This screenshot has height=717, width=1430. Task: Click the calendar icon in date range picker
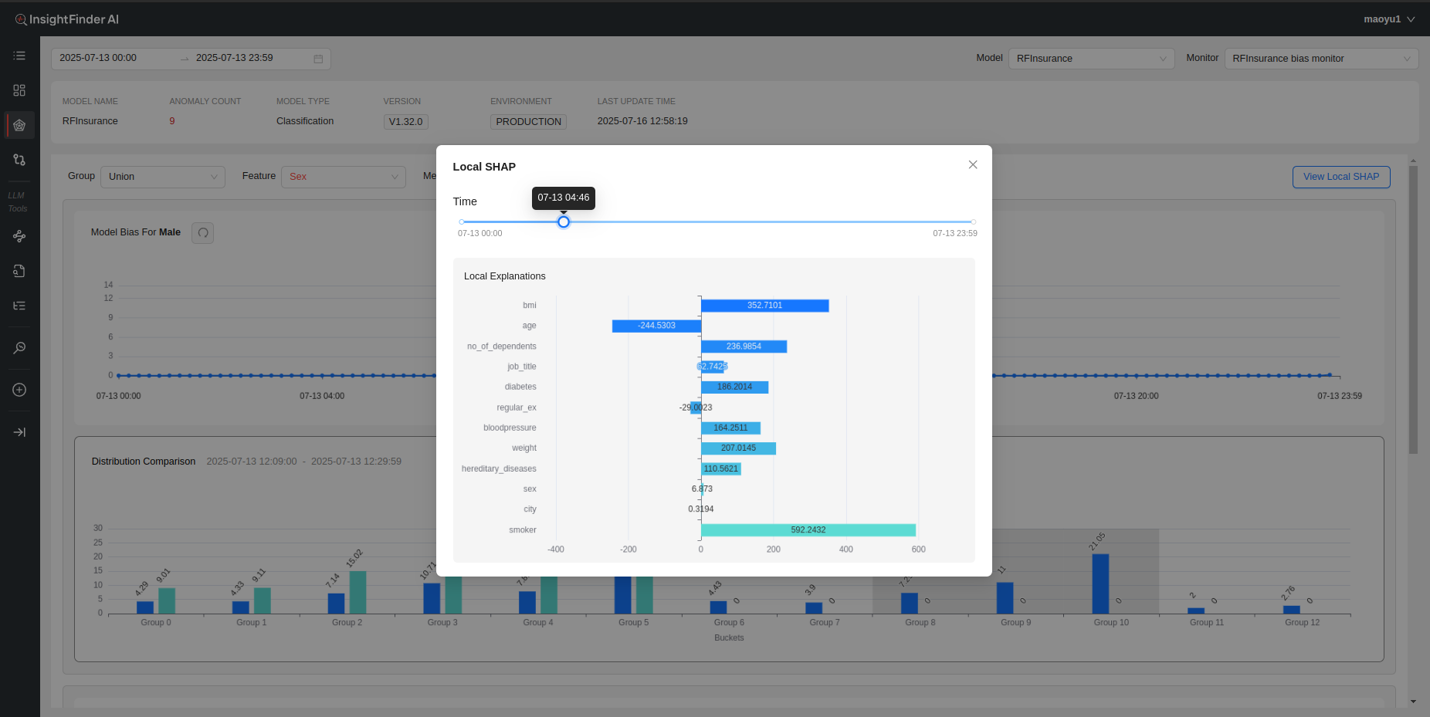coord(318,59)
